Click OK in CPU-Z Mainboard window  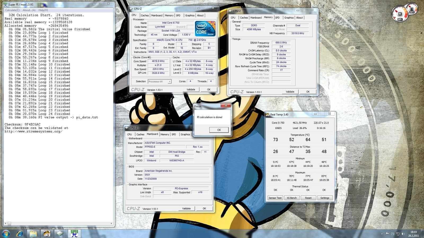(x=204, y=208)
